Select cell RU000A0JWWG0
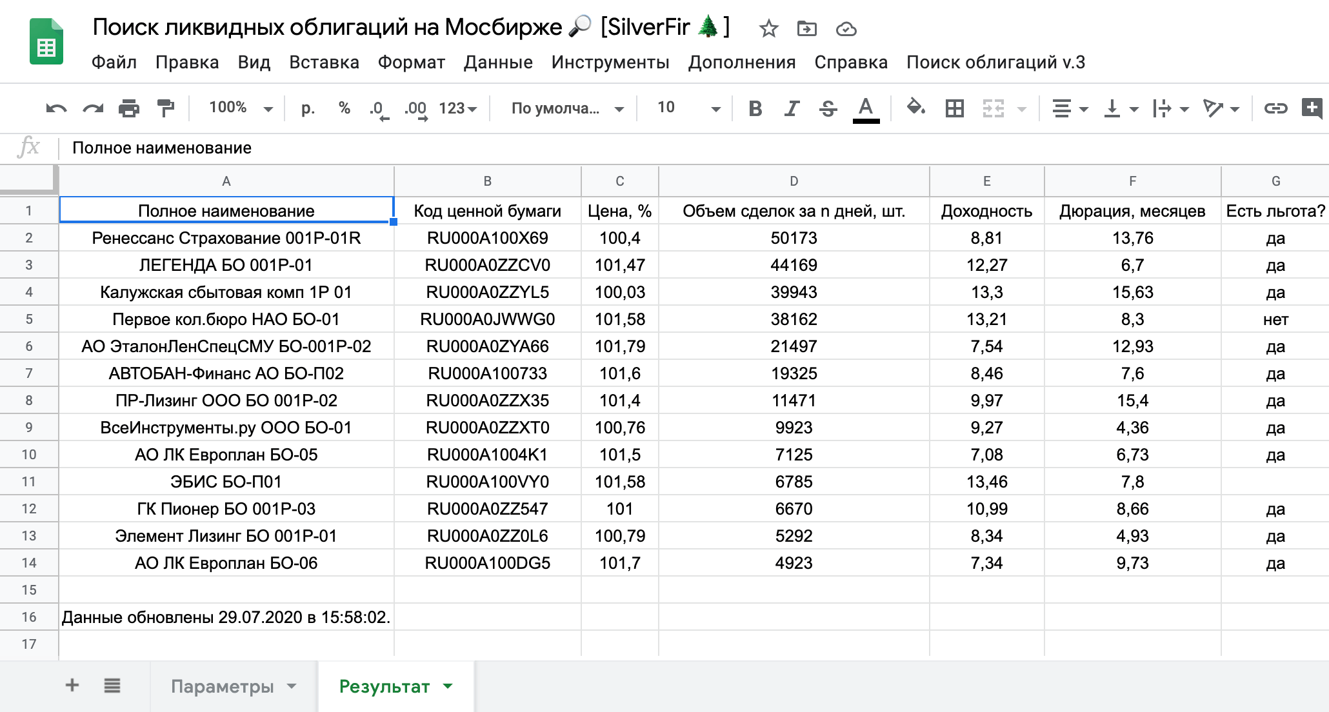The height and width of the screenshot is (712, 1329). (x=487, y=319)
